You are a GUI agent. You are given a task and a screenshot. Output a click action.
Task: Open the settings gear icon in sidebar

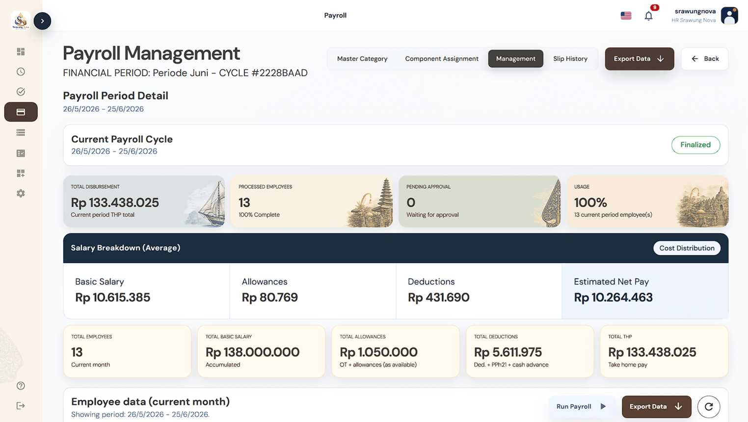pos(21,193)
